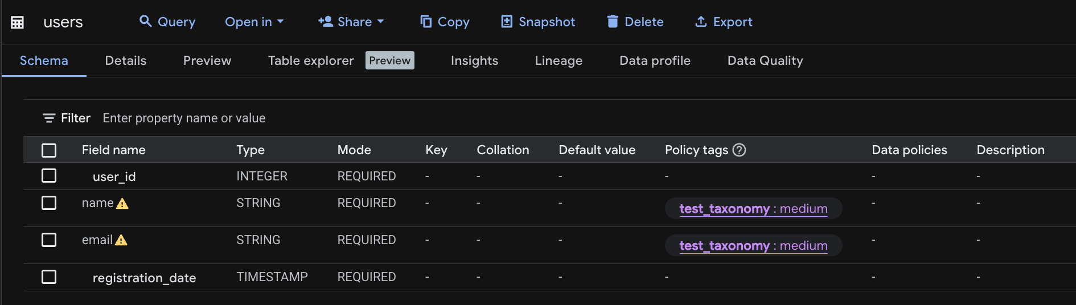Open the Lineage tab
This screenshot has height=305, width=1076.
[x=558, y=60]
